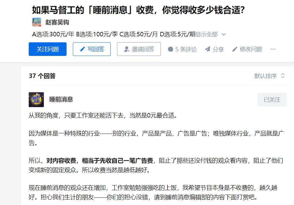Open 睡前消息 author avatar
The width and height of the screenshot is (294, 205).
[x=36, y=100]
